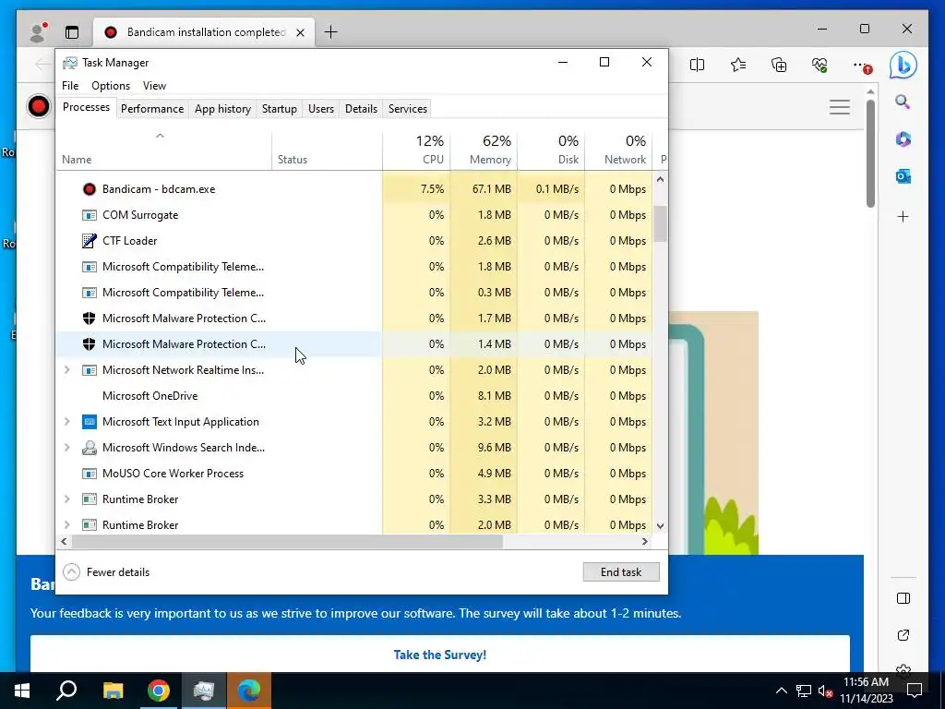Image resolution: width=945 pixels, height=709 pixels.
Task: Open Edge tab actions menu icon
Action: pos(72,32)
